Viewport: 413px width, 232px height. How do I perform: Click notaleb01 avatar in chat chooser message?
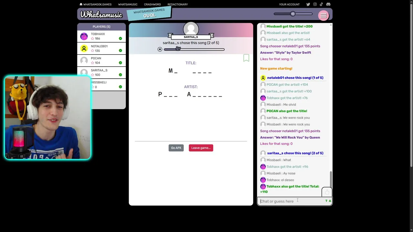tap(263, 78)
